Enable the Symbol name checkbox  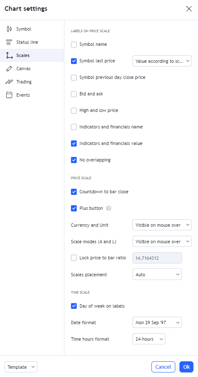(x=74, y=45)
